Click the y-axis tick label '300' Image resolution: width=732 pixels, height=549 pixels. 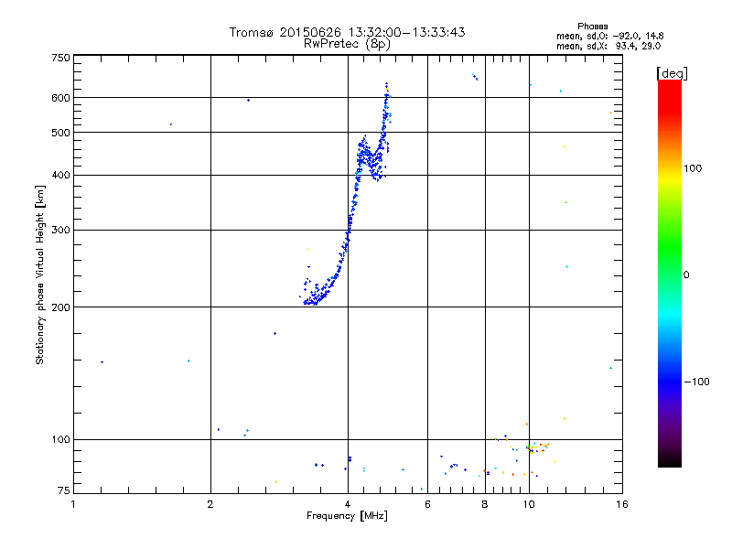[60, 231]
